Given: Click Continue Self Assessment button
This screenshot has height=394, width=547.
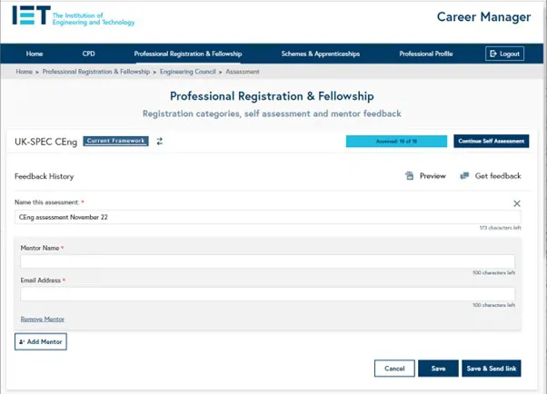Looking at the screenshot, I should tap(492, 142).
